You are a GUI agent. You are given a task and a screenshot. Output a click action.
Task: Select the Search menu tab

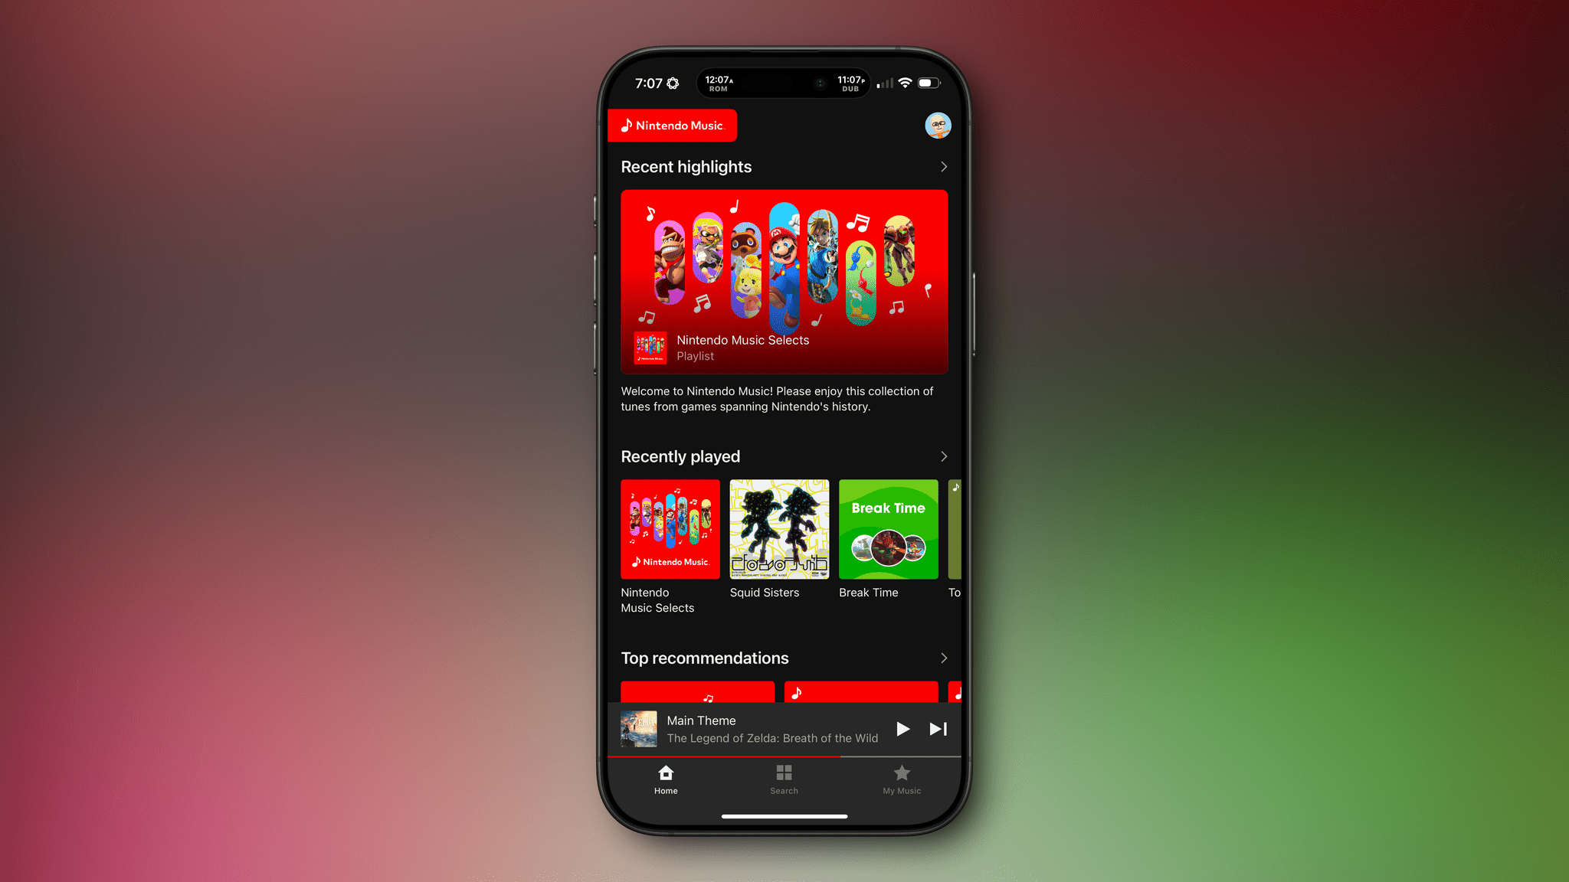click(784, 779)
